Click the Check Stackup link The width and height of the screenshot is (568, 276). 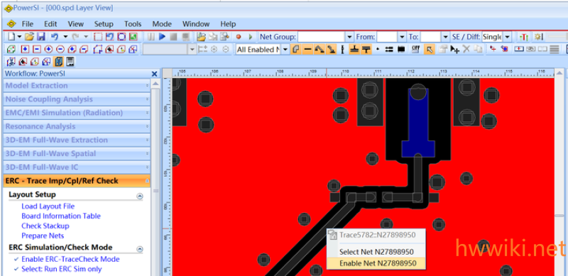tap(45, 226)
